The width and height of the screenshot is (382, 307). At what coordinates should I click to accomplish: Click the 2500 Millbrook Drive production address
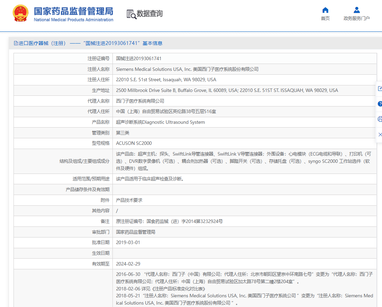[x=227, y=90]
